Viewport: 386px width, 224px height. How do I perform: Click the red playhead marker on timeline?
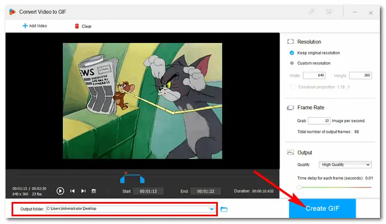126,173
